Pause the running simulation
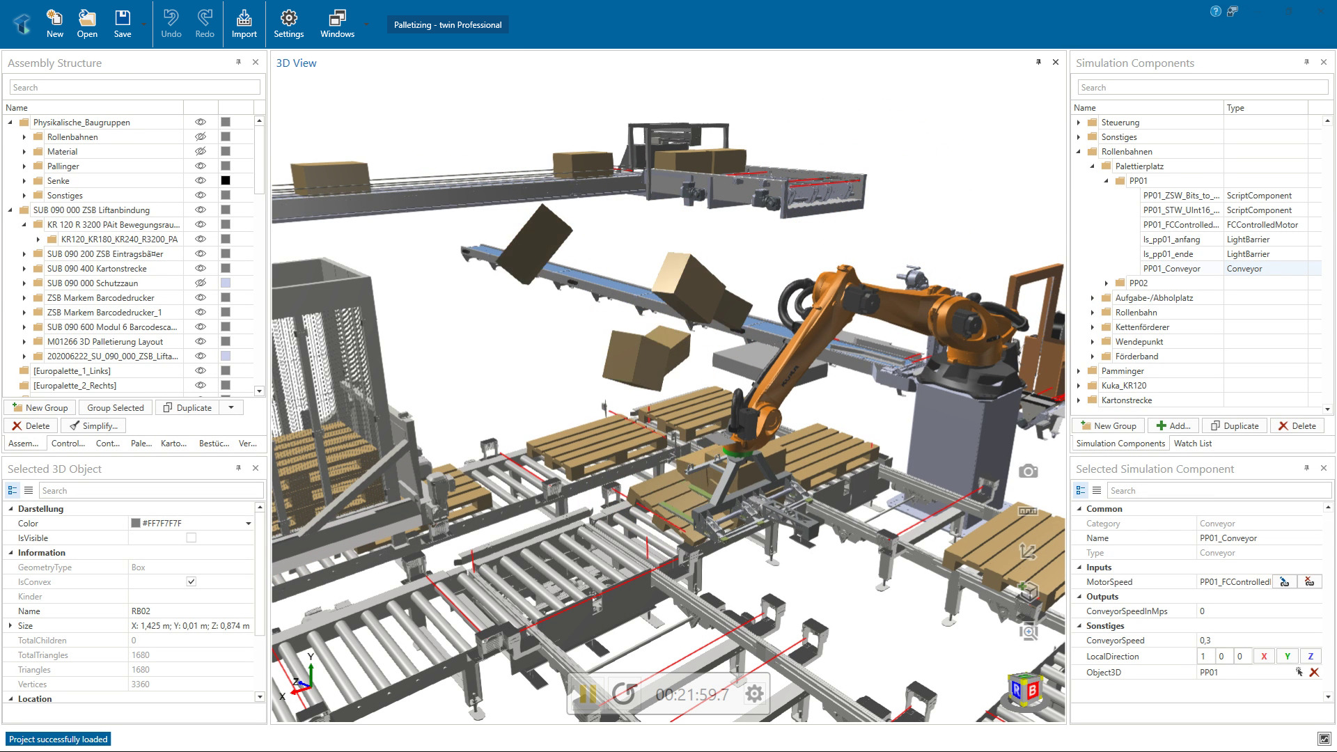Image resolution: width=1337 pixels, height=752 pixels. click(587, 694)
